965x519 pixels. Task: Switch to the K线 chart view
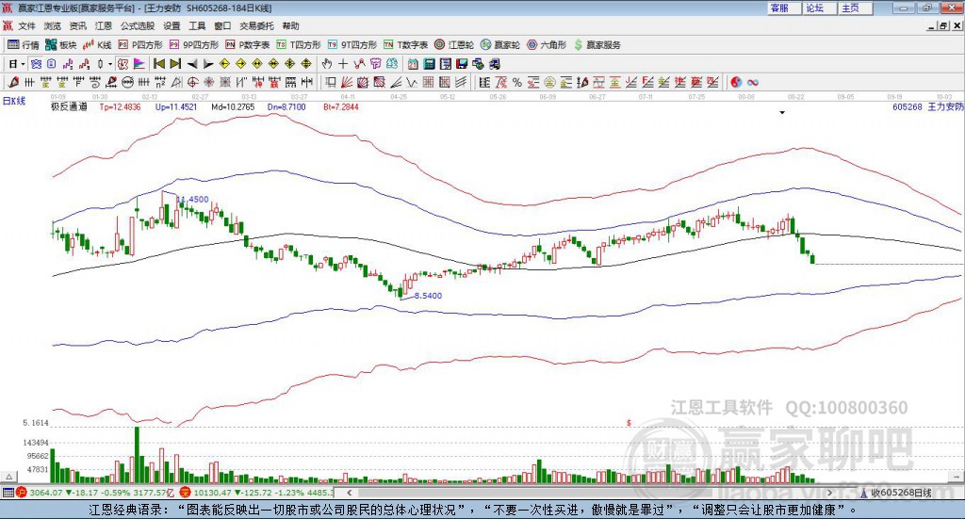tap(97, 45)
